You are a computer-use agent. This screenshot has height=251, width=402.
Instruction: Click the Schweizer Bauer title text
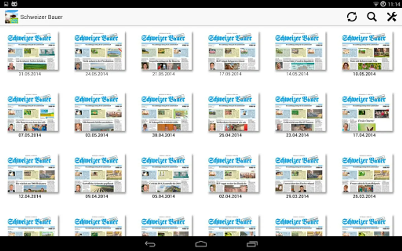41,17
